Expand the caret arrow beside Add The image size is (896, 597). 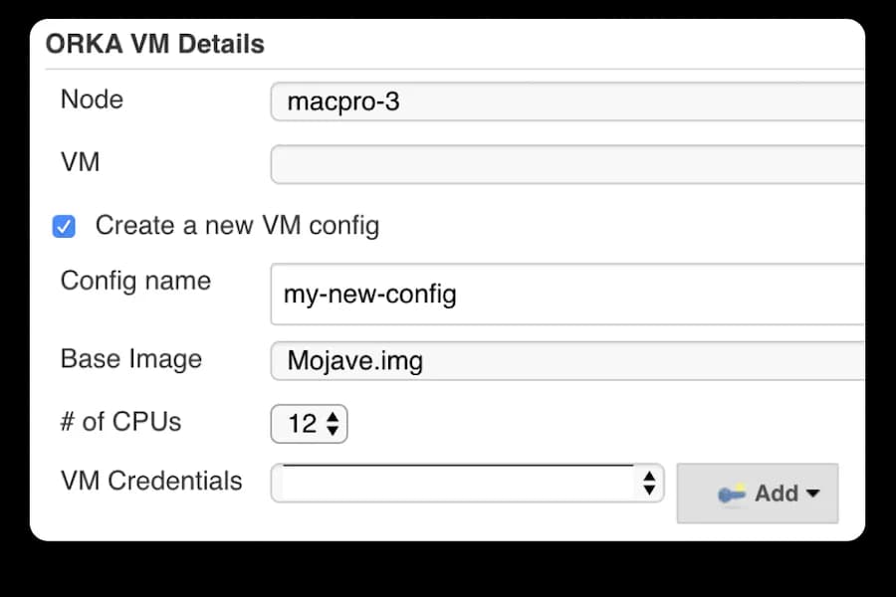[813, 494]
